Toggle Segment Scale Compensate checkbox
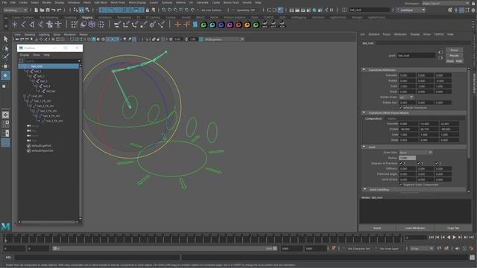Screen dimensions: 477x268 (401, 185)
